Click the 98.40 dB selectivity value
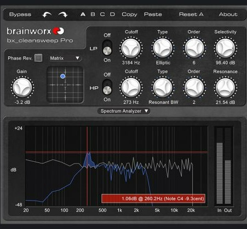This screenshot has height=229, width=247. tap(225, 63)
